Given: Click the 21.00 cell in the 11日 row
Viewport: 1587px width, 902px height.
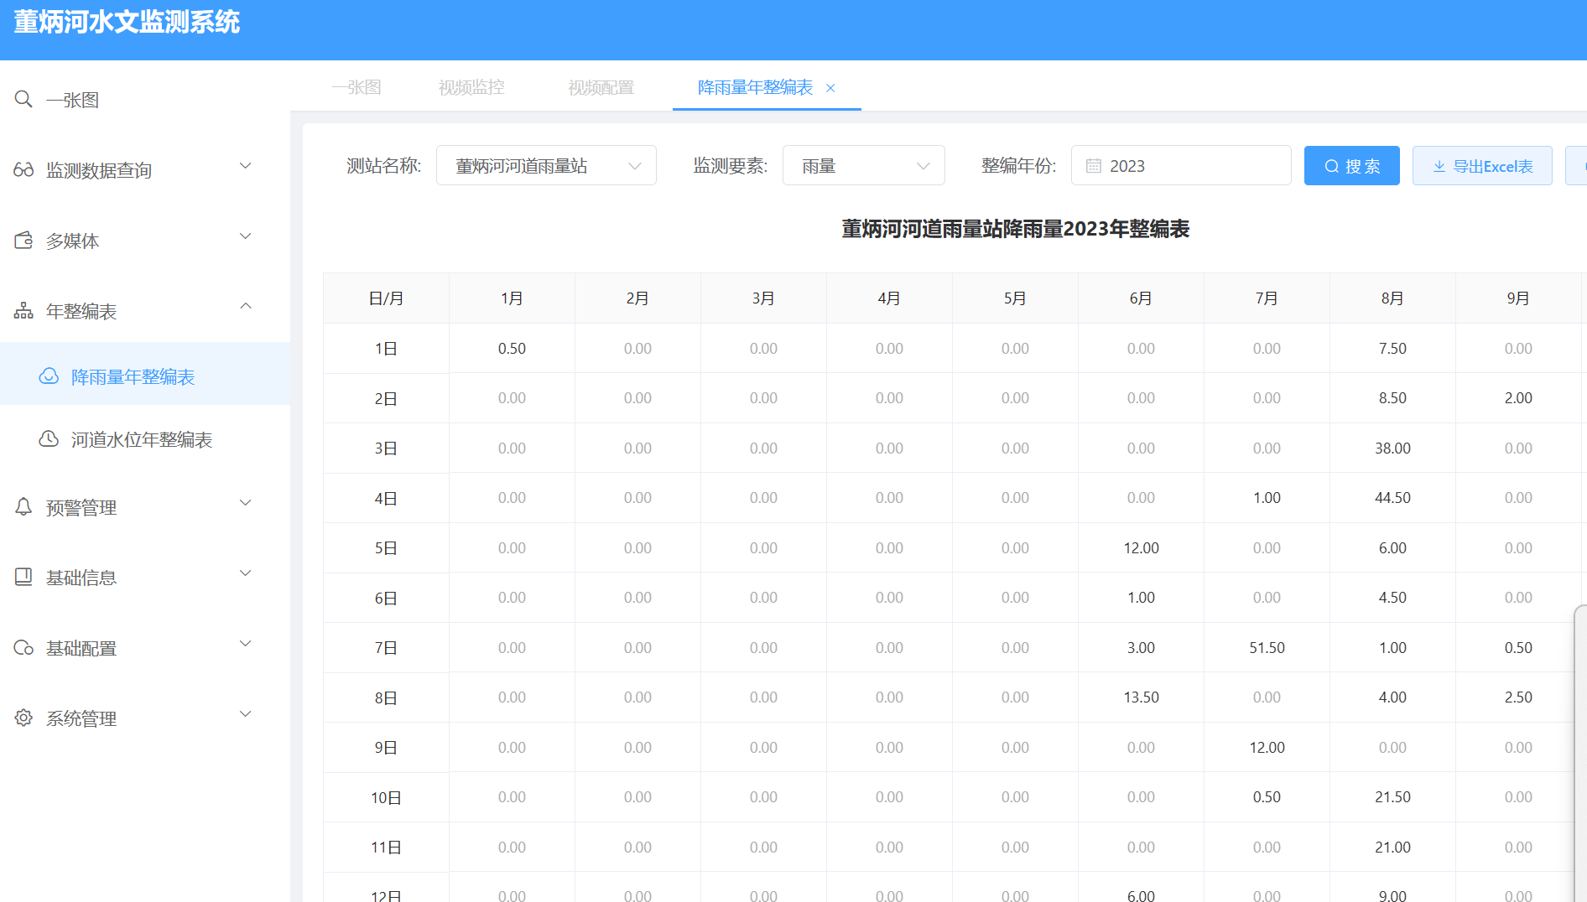Looking at the screenshot, I should [1392, 848].
